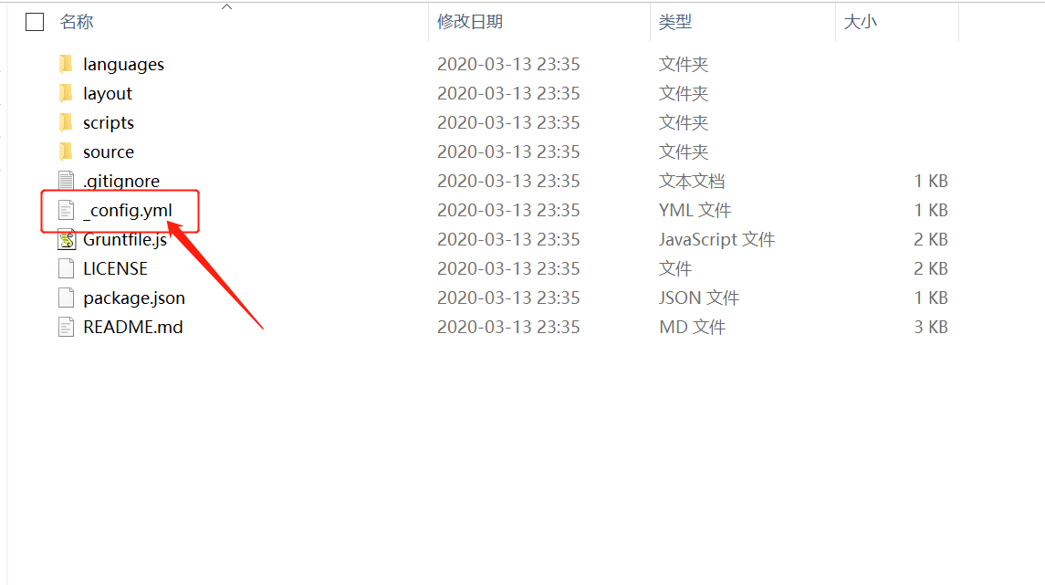This screenshot has height=585, width=1045.
Task: Select the source folder icon
Action: [66, 151]
